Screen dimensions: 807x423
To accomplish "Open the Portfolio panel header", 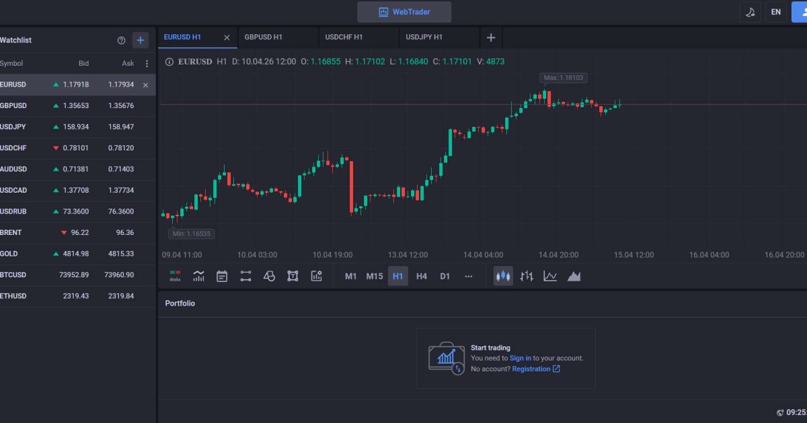I will tap(180, 303).
